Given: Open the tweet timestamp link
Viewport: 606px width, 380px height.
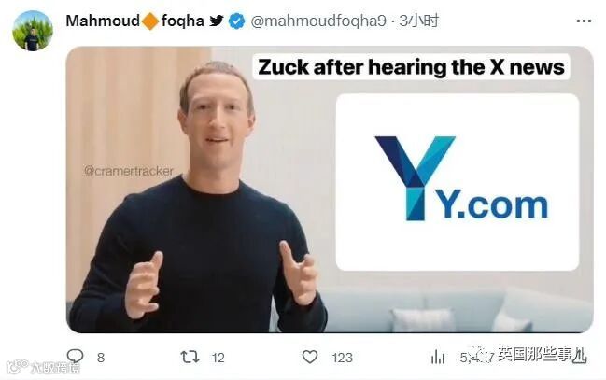Looking at the screenshot, I should [x=419, y=21].
